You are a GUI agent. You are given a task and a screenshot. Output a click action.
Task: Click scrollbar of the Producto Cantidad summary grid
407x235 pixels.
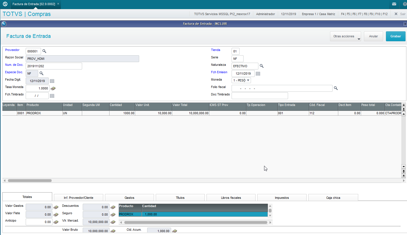point(196,222)
